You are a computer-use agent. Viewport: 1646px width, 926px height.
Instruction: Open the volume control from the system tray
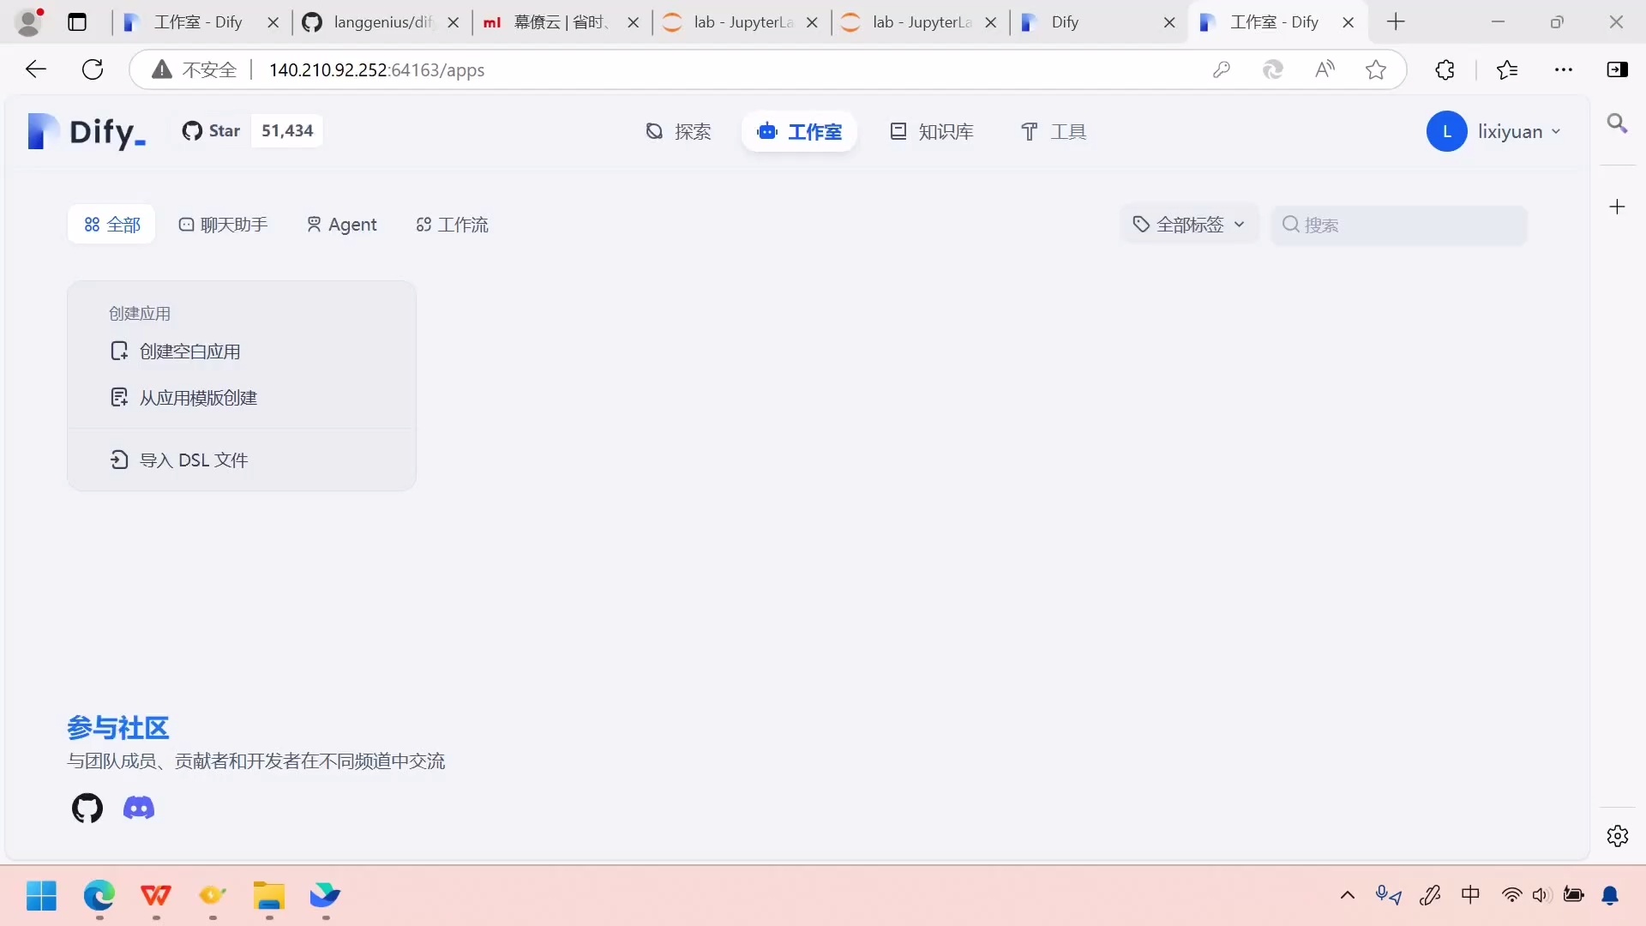(x=1541, y=895)
